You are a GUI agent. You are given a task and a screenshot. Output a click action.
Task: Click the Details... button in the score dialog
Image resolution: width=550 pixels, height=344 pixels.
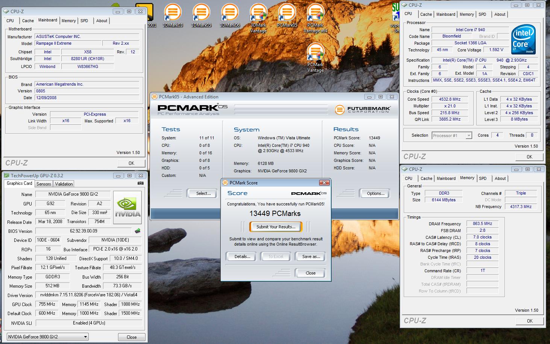(x=242, y=256)
